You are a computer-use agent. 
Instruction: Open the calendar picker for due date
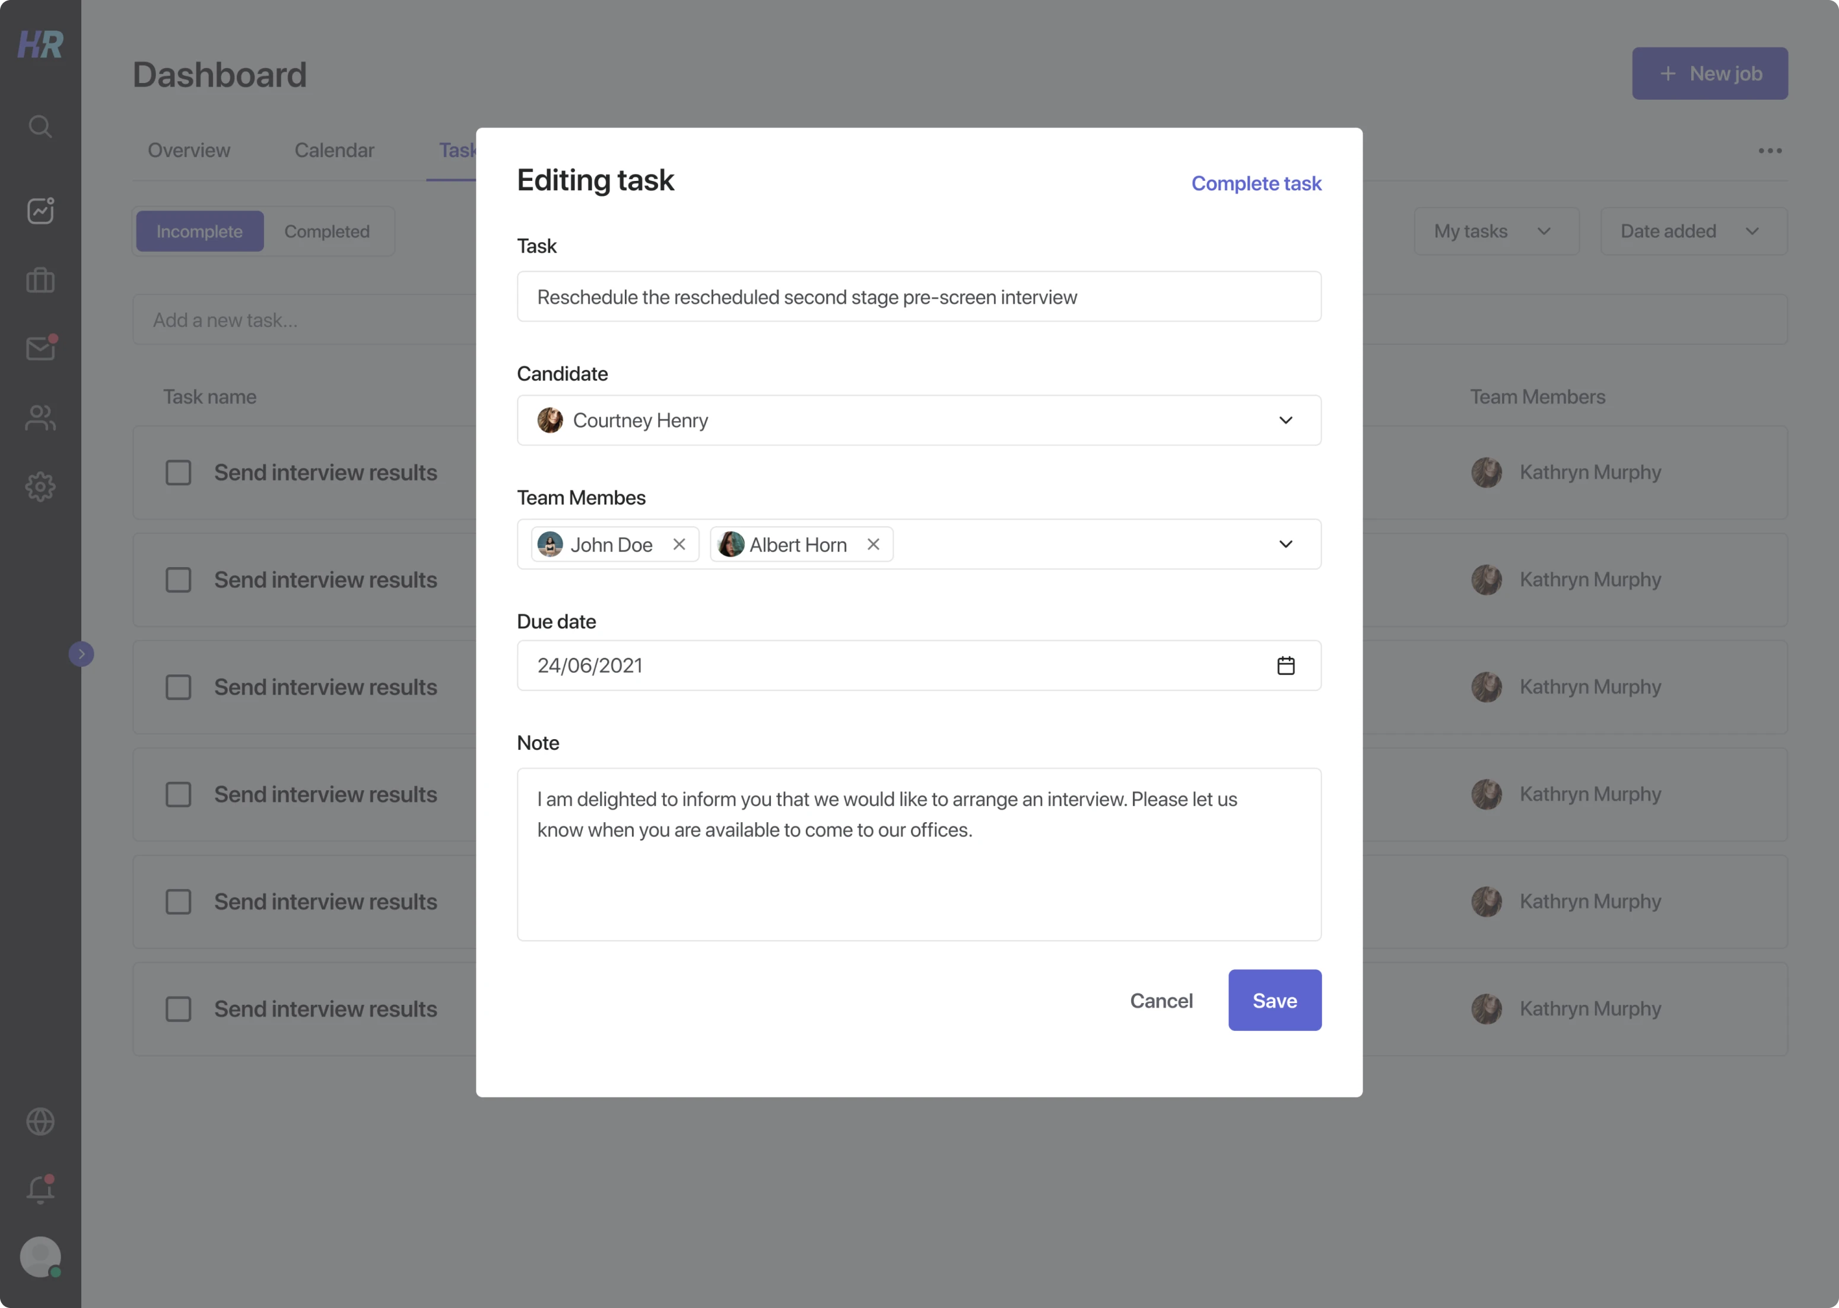1285,666
